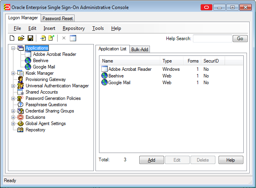This screenshot has width=256, height=188.
Task: Click the Add button
Action: pos(151,160)
